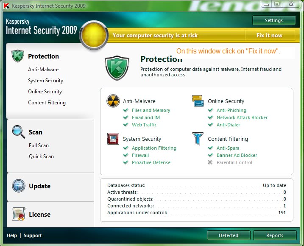
Task: Click the Anti-Malware radiation hazard icon
Action: (x=113, y=101)
